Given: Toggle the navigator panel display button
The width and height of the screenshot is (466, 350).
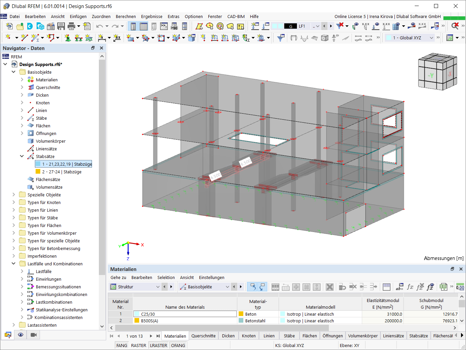Looking at the screenshot, I should coord(133,26).
